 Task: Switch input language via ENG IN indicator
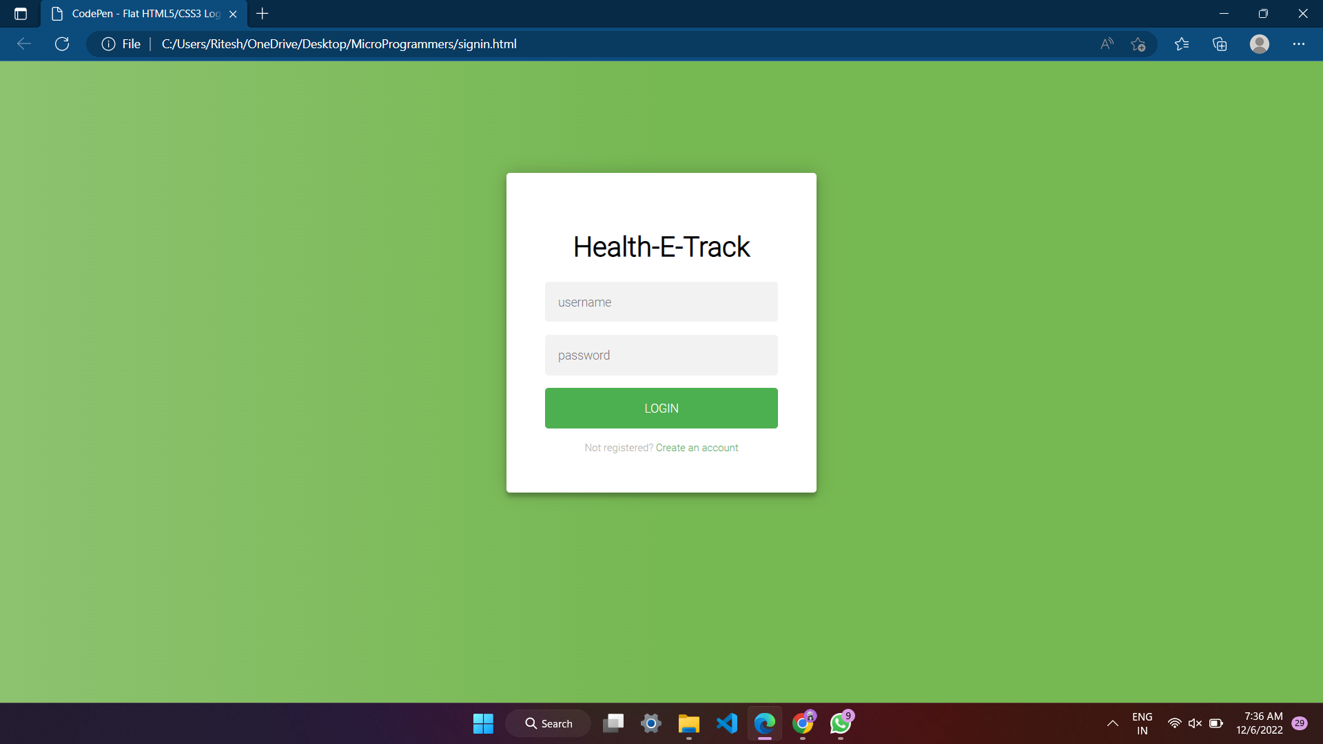click(x=1142, y=723)
